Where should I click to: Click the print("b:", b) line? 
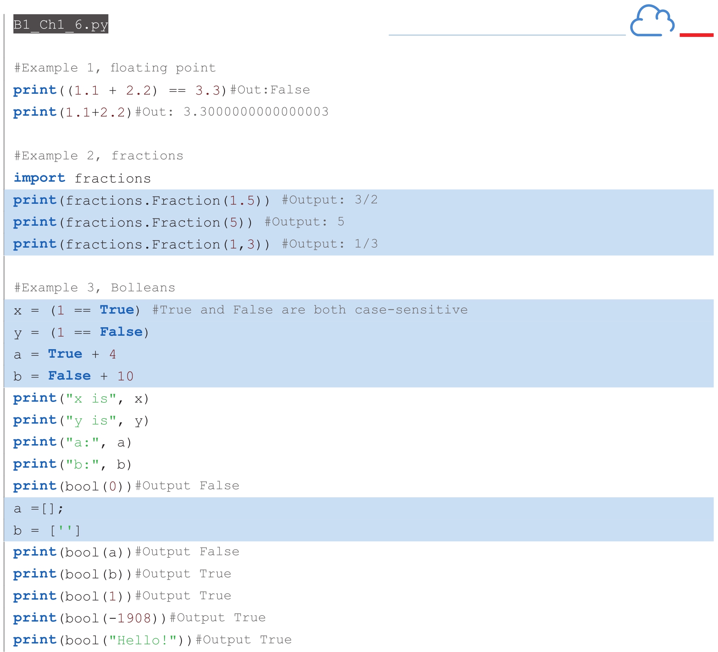click(x=72, y=464)
